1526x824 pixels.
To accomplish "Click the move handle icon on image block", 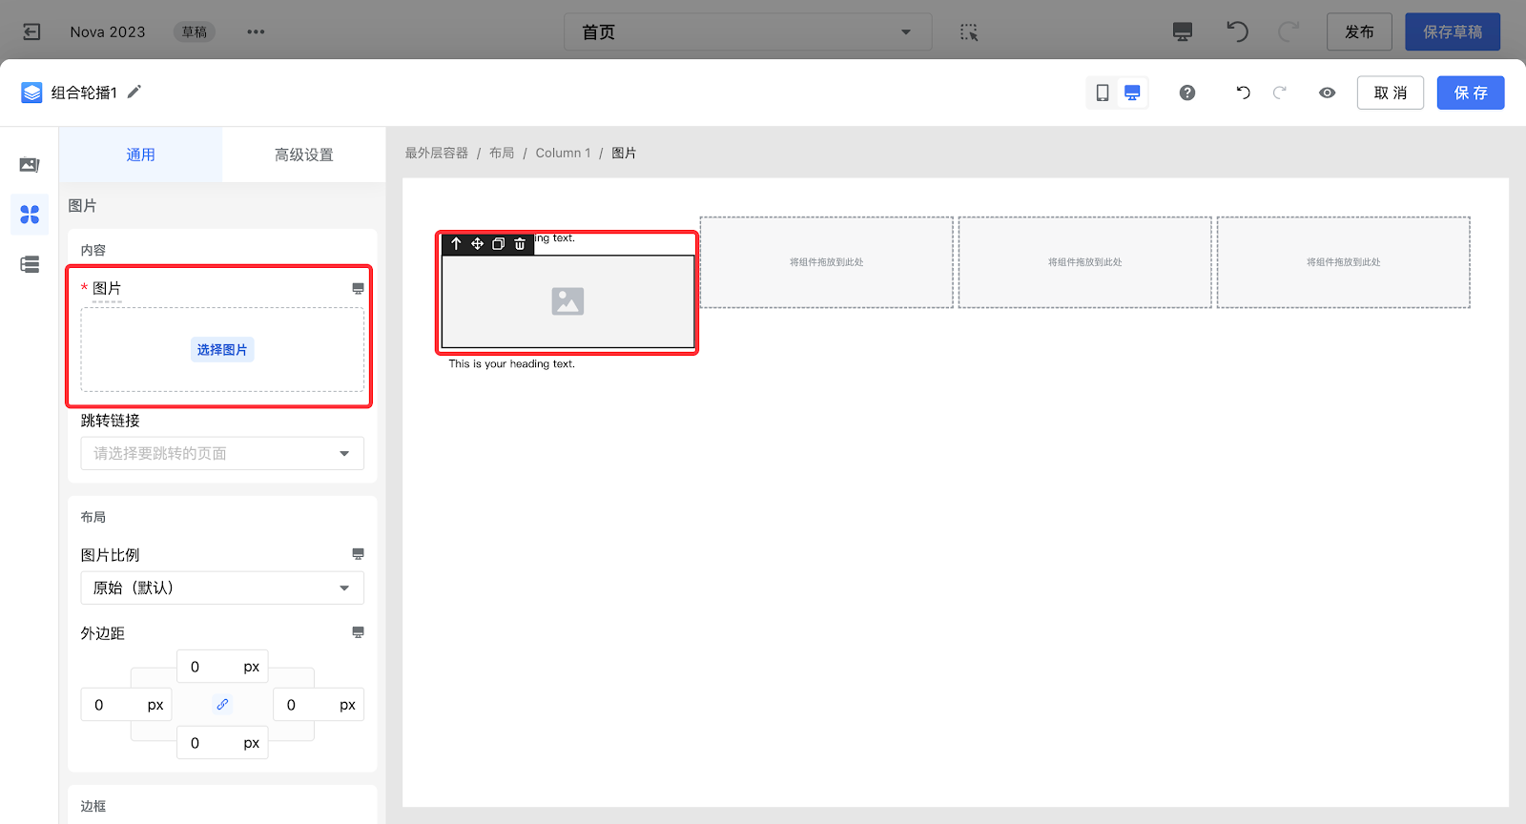I will tap(477, 244).
